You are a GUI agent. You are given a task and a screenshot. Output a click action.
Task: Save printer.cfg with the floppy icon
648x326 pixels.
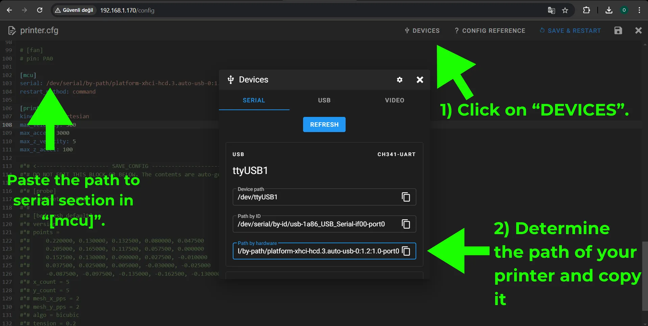pos(618,30)
